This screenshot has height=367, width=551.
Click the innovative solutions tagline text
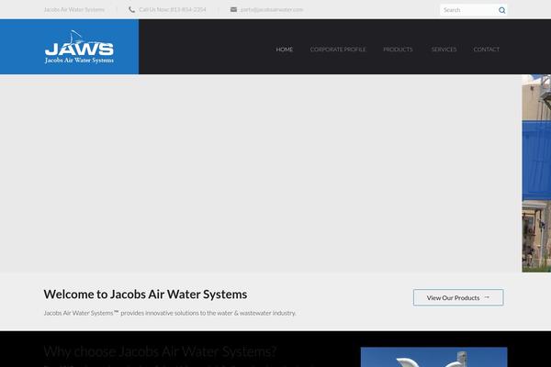click(x=170, y=313)
